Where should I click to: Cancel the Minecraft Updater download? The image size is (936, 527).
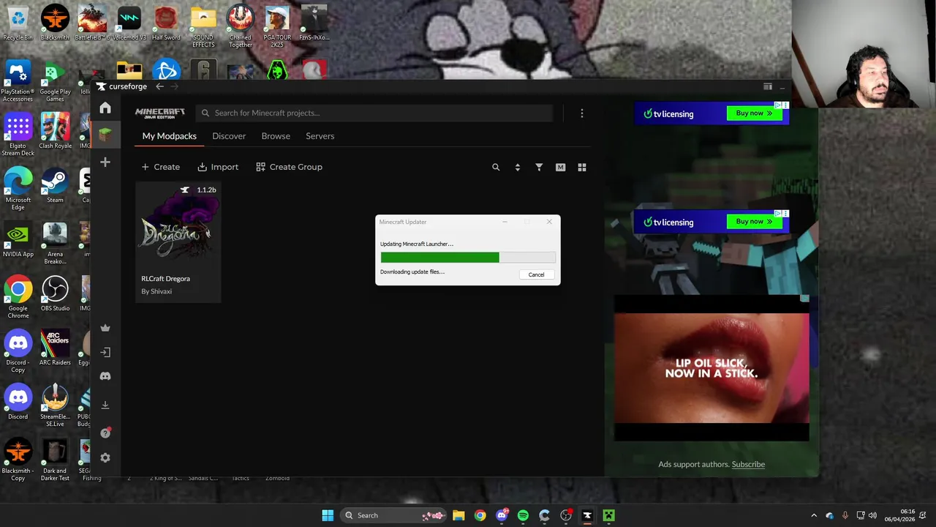[536, 274]
